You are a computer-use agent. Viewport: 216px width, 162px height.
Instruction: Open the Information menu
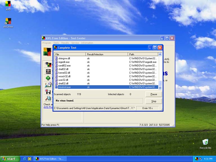pos(87,43)
